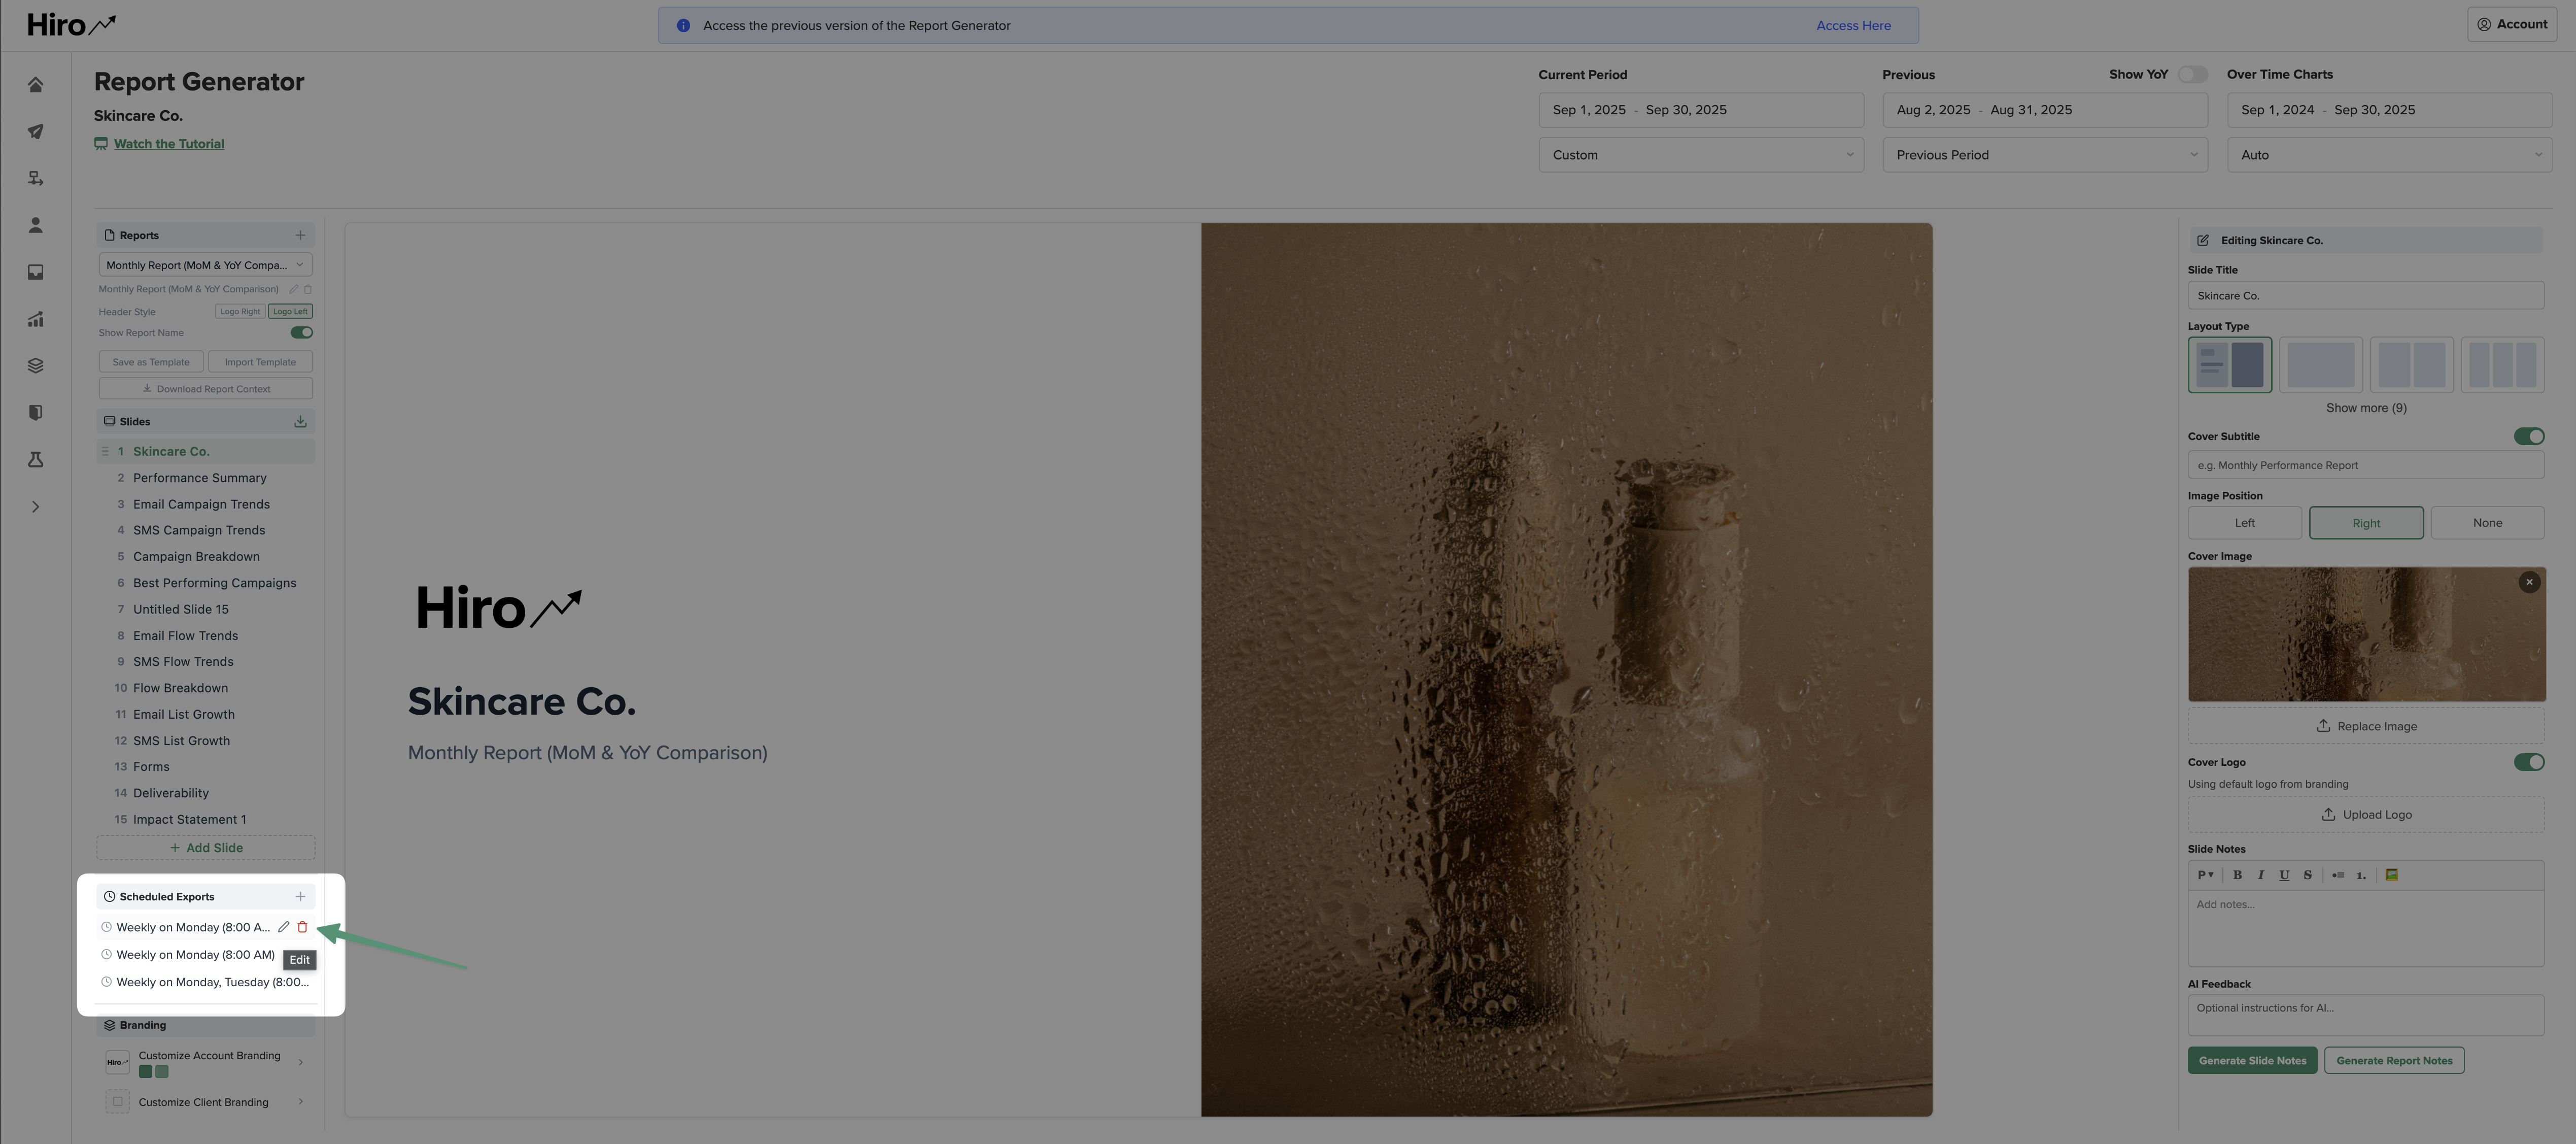2576x1144 pixels.
Task: Set image position to Right
Action: (2366, 523)
